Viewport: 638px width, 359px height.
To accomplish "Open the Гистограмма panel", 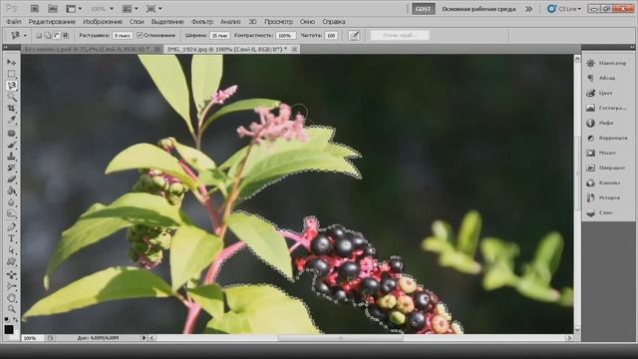I will point(607,108).
